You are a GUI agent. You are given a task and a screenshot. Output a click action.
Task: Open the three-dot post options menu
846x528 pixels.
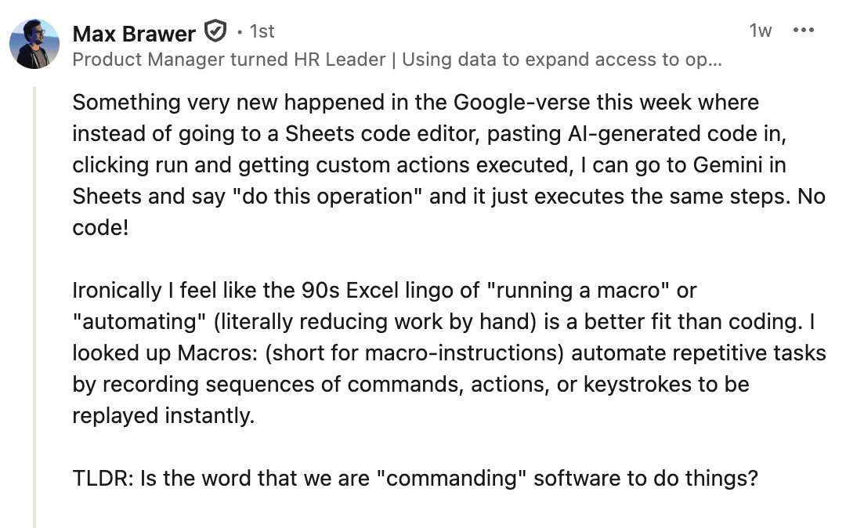[x=804, y=31]
